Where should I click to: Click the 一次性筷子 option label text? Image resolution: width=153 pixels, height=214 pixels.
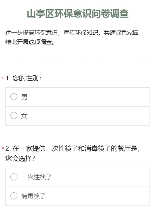coord(37,177)
